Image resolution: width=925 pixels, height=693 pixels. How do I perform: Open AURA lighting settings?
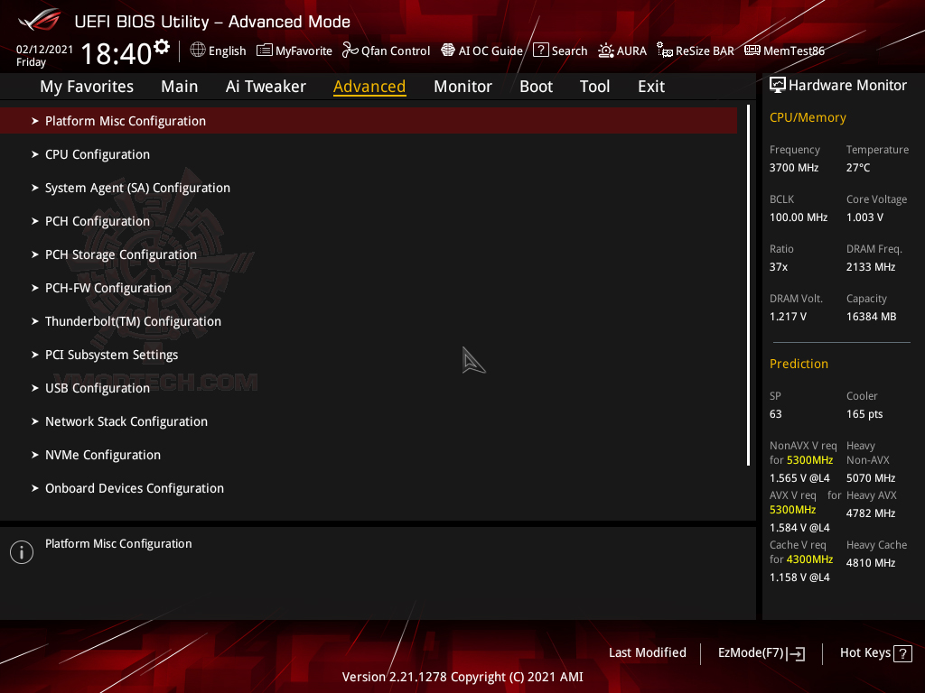click(x=621, y=51)
